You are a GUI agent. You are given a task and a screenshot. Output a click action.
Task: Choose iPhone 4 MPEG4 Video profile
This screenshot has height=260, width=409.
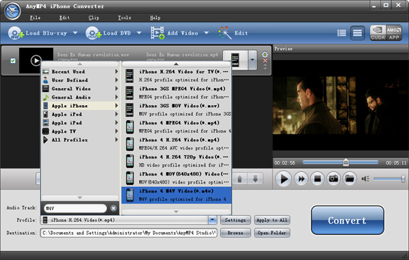point(177,127)
